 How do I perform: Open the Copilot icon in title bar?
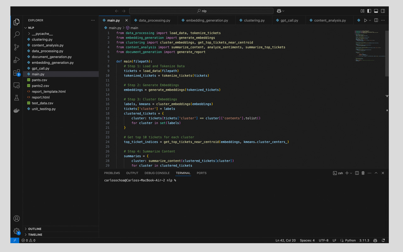click(x=279, y=11)
